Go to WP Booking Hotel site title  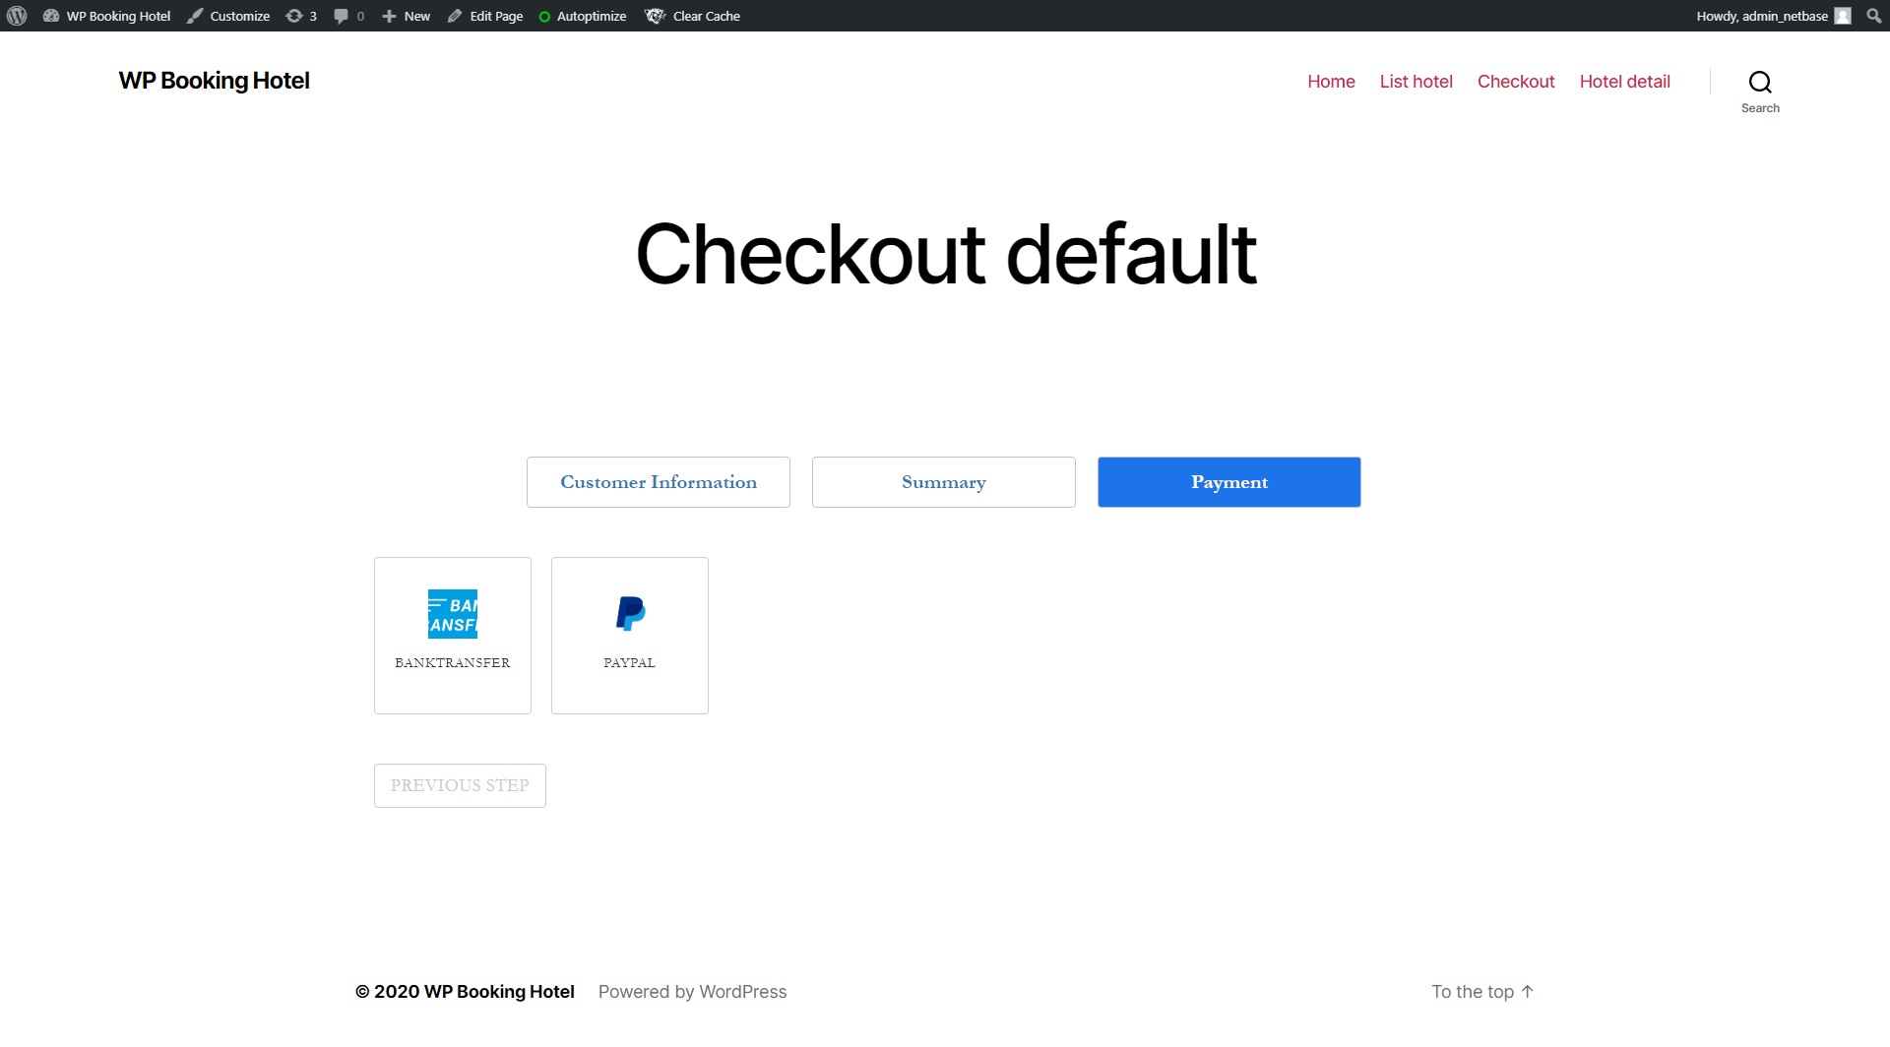215,81
